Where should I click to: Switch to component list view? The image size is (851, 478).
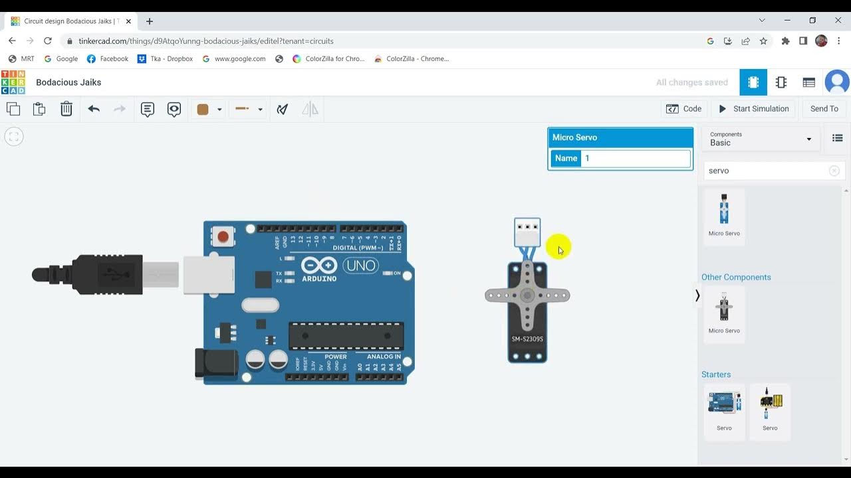(x=809, y=82)
